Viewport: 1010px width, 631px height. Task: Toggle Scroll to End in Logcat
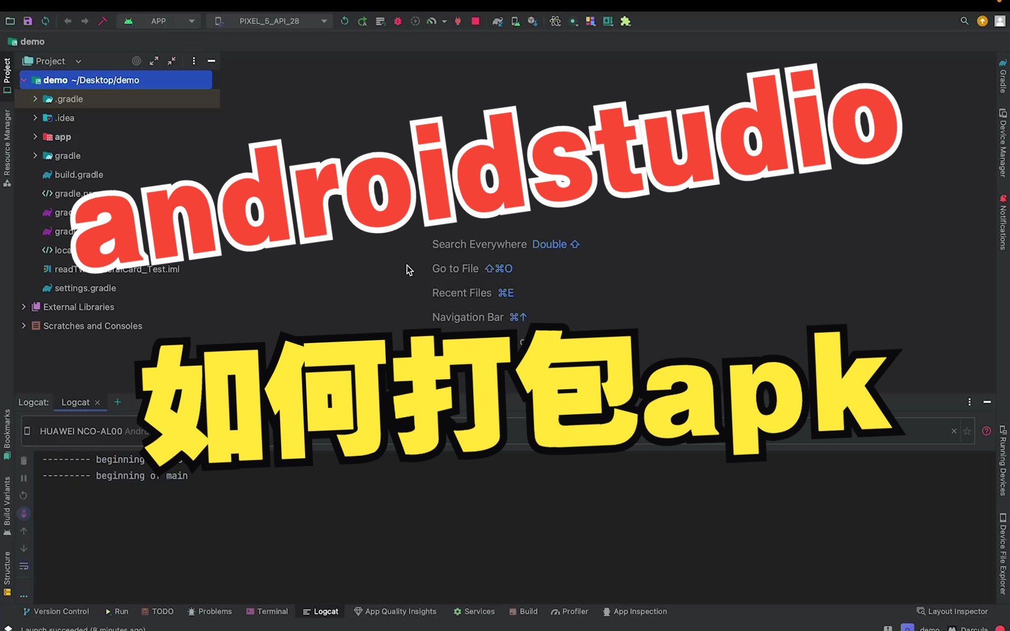click(x=24, y=513)
